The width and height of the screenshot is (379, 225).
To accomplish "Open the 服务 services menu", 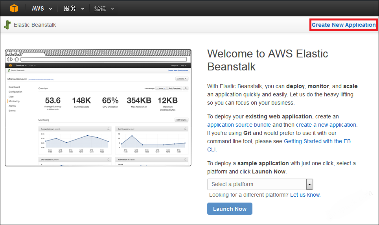I will [74, 9].
